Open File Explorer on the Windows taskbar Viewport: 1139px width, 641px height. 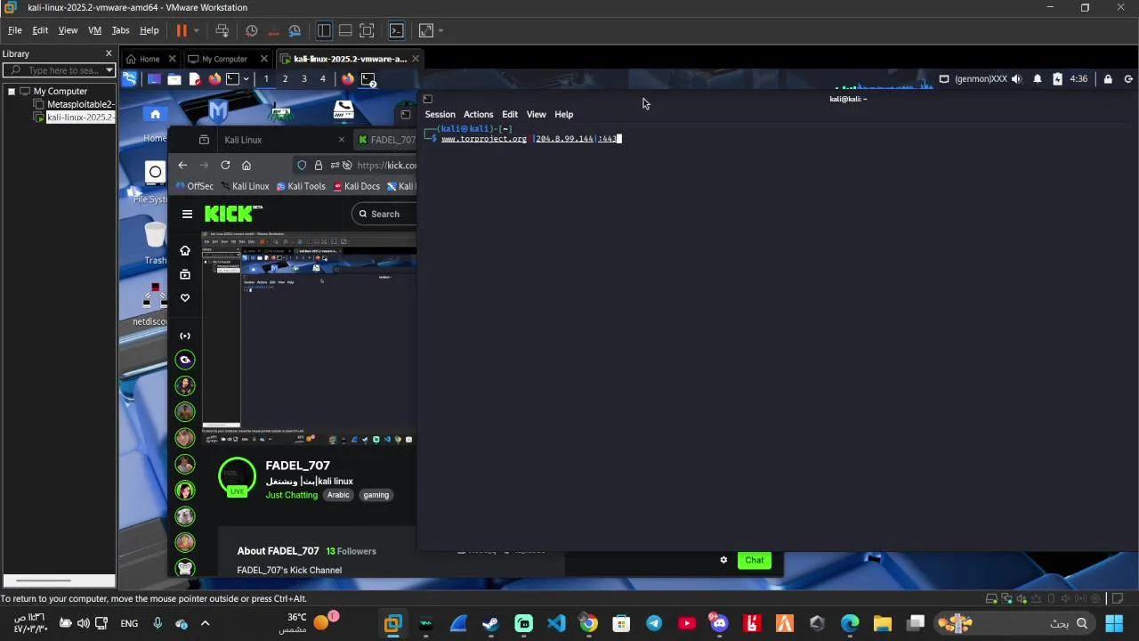882,623
